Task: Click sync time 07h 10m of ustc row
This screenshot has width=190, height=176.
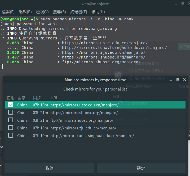Action: [40, 105]
